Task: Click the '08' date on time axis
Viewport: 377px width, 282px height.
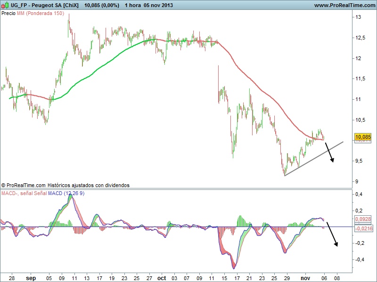Action: (336, 278)
